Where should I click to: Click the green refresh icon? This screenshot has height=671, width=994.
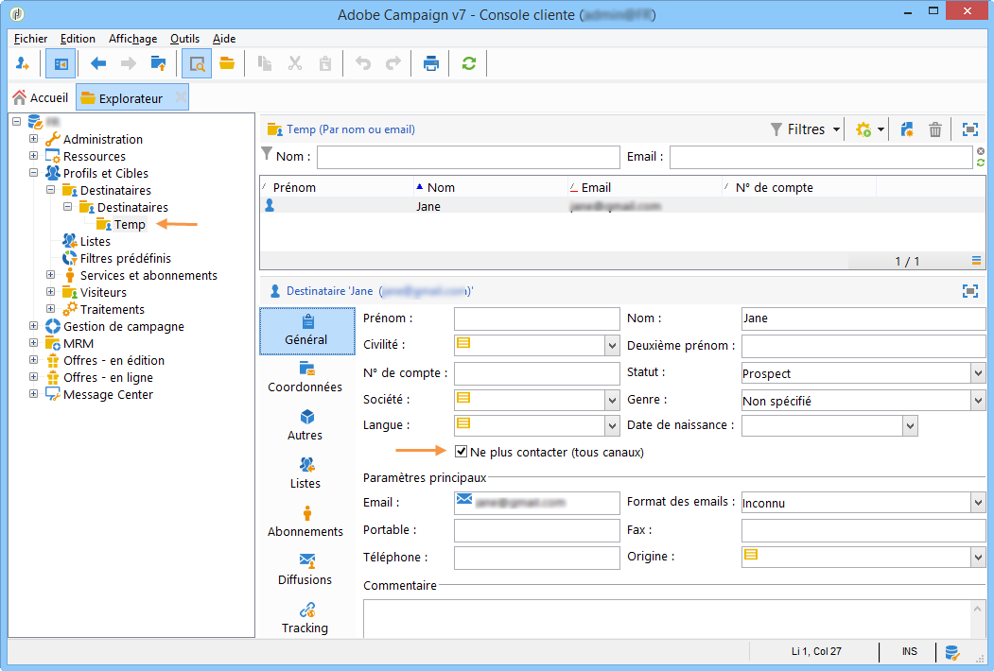[469, 63]
